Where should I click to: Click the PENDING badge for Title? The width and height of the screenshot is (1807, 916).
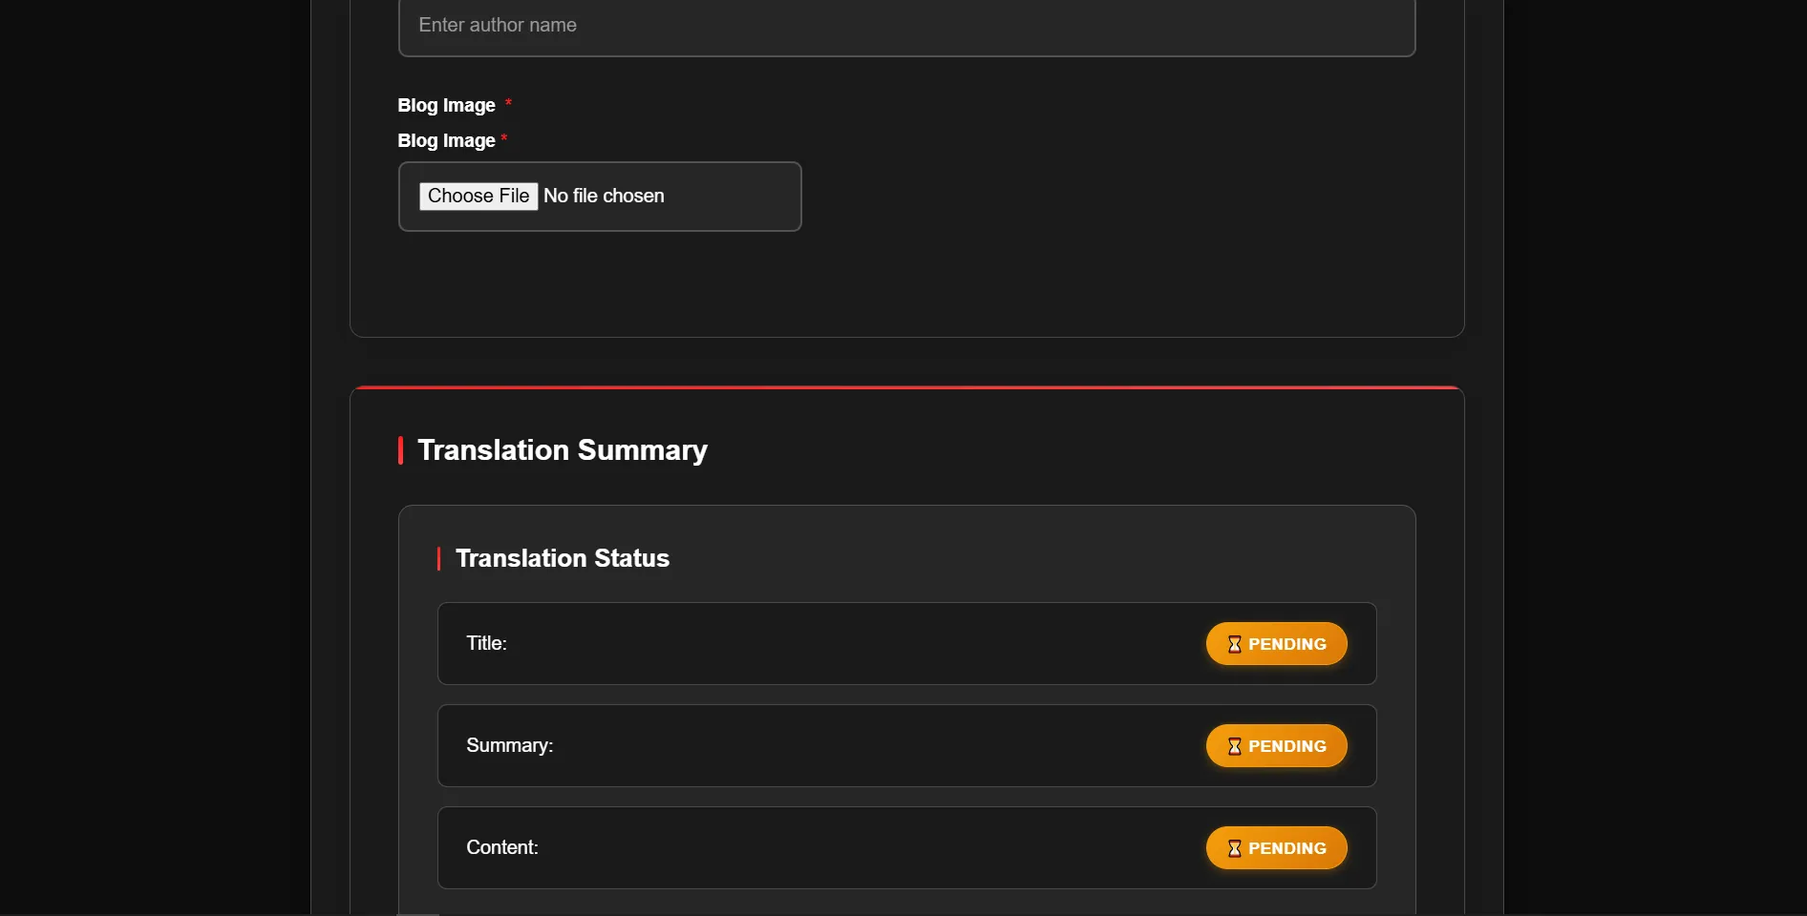(x=1276, y=644)
